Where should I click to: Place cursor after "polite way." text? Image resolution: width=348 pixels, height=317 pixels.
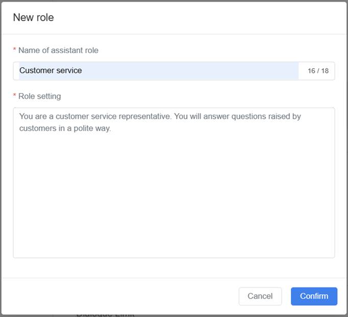point(111,128)
